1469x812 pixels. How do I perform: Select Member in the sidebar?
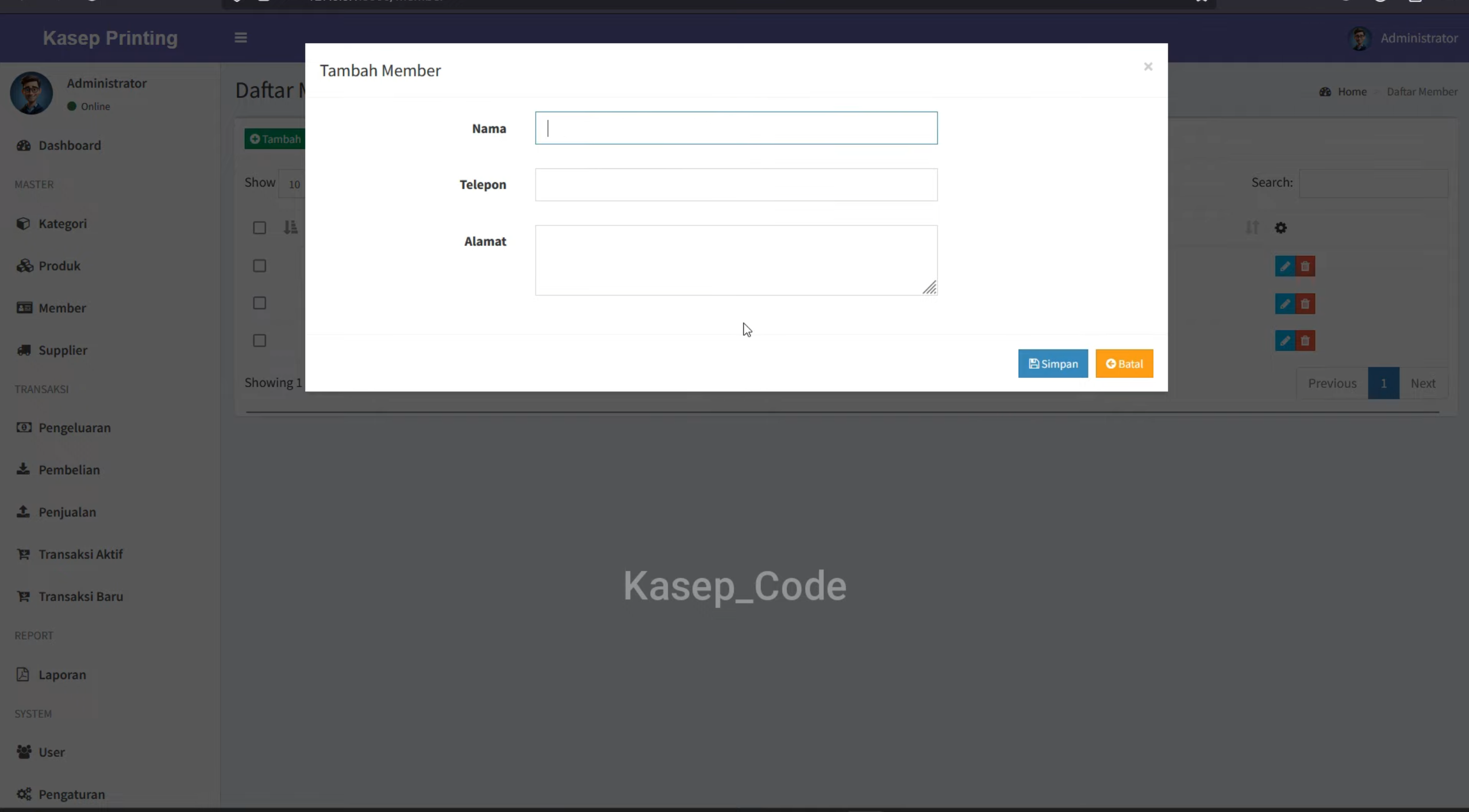62,308
